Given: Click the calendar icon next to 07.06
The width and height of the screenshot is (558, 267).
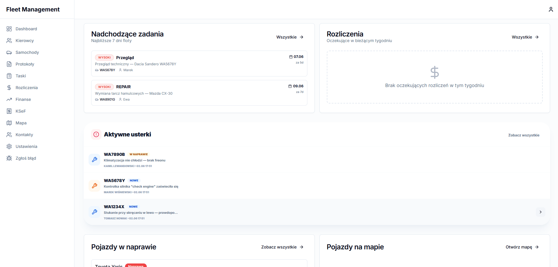Looking at the screenshot, I should pyautogui.click(x=291, y=57).
